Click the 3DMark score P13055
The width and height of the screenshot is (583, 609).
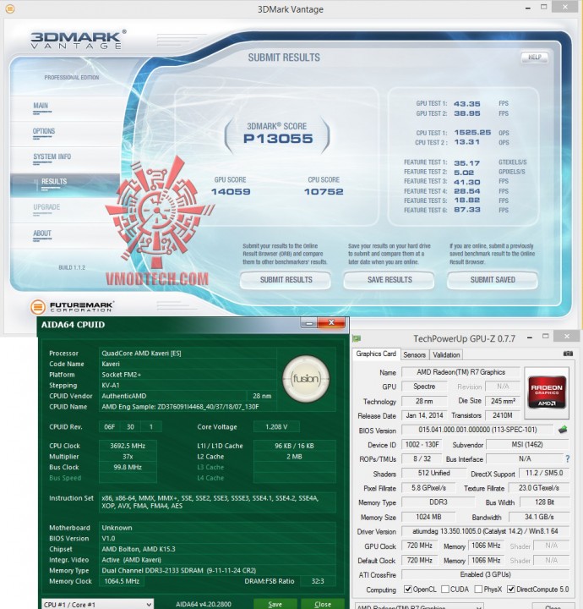278,139
